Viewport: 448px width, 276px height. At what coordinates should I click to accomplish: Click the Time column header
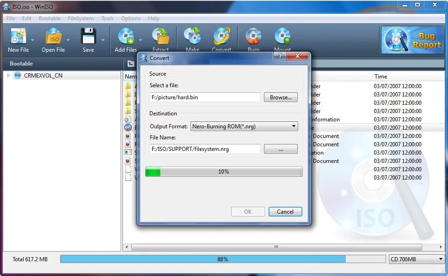pyautogui.click(x=380, y=77)
